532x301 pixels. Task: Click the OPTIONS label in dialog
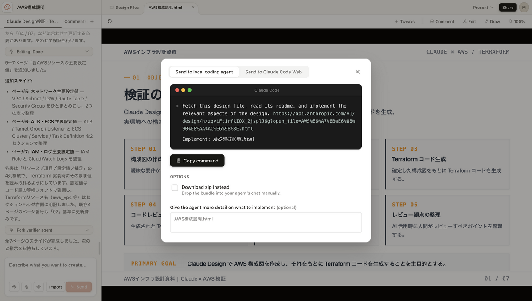180,177
